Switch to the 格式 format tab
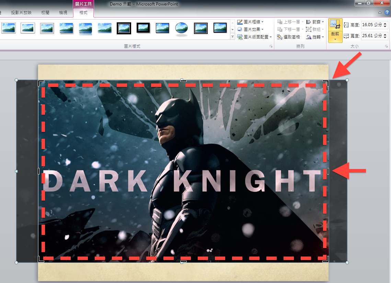This screenshot has height=283, width=391. tap(83, 12)
